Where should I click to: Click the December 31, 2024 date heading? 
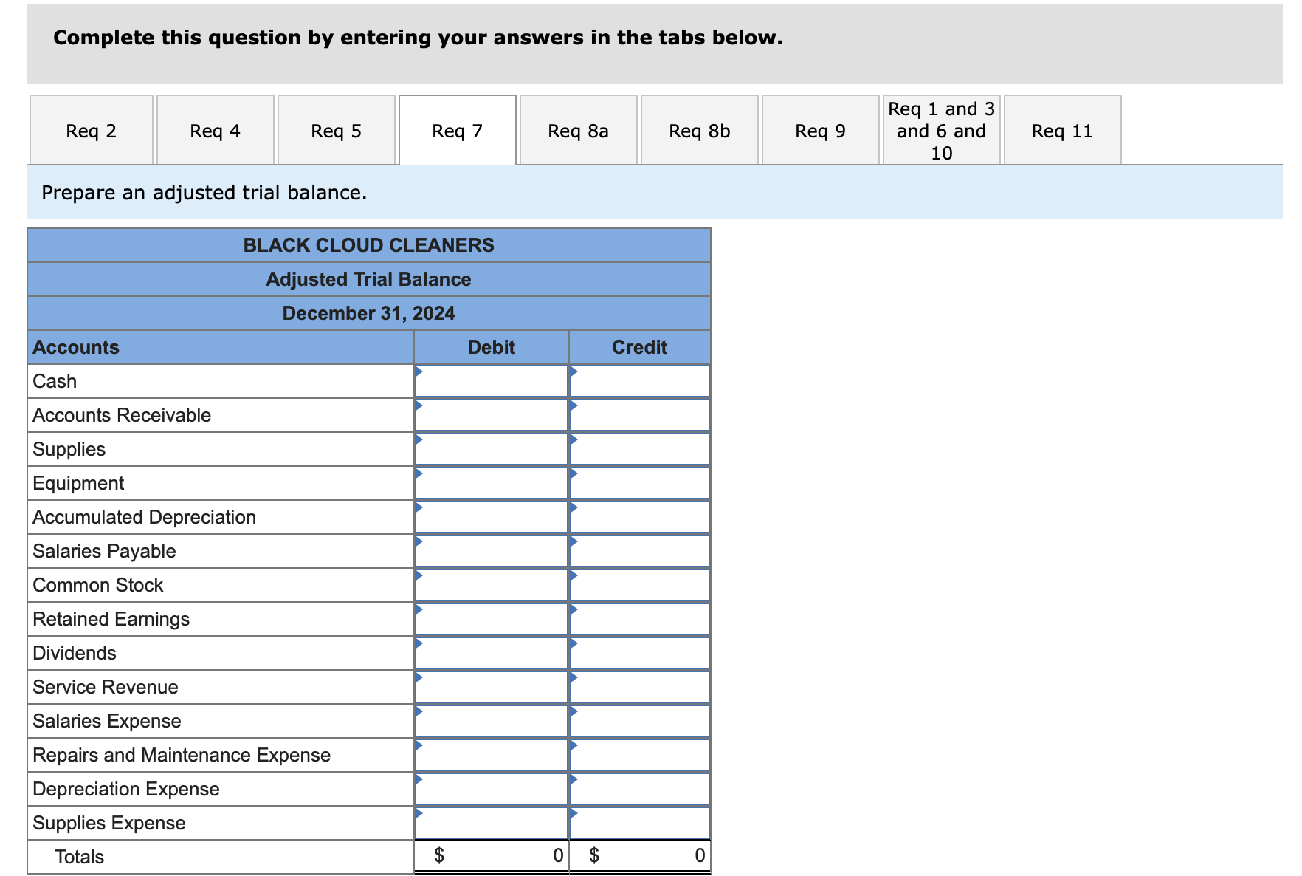(369, 313)
